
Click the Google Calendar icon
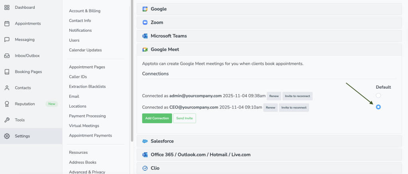[x=145, y=9]
